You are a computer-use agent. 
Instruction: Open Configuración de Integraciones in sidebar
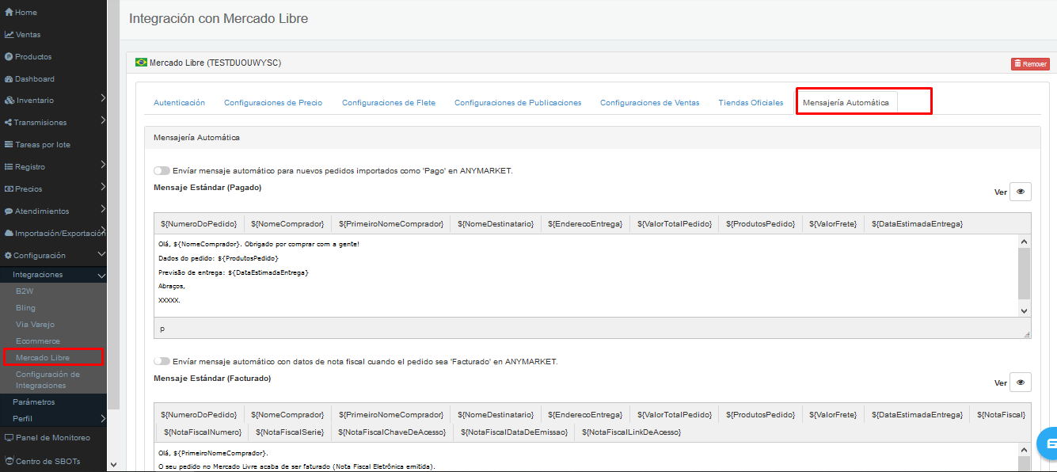(x=48, y=380)
